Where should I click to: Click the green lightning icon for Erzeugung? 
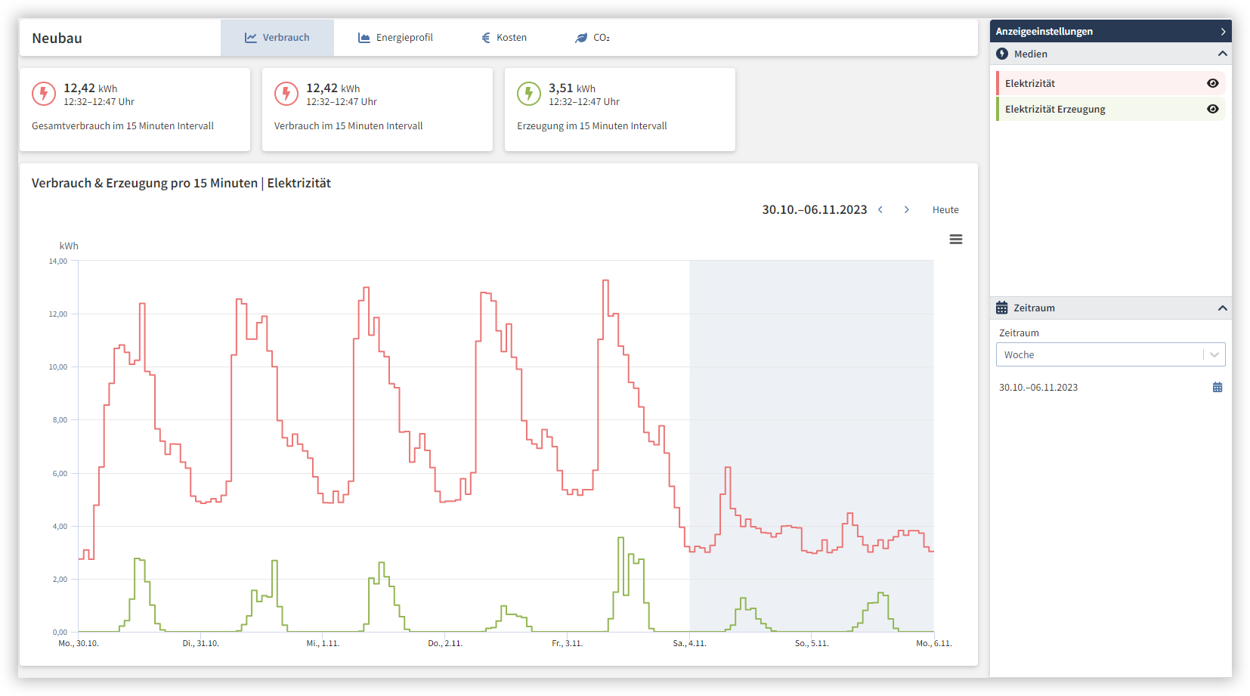(x=529, y=94)
